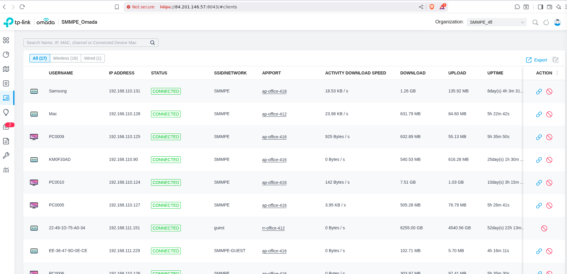Open the user account avatar menu
This screenshot has width=567, height=274.
(557, 22)
